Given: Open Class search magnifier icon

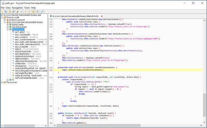Looking at the screenshot, I should [21, 12].
